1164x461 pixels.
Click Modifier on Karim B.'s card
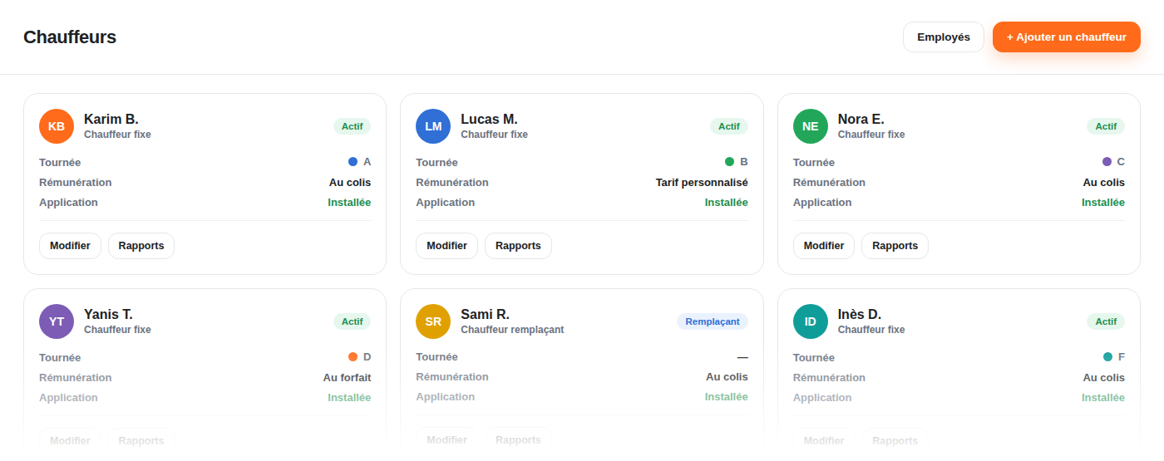(x=70, y=246)
